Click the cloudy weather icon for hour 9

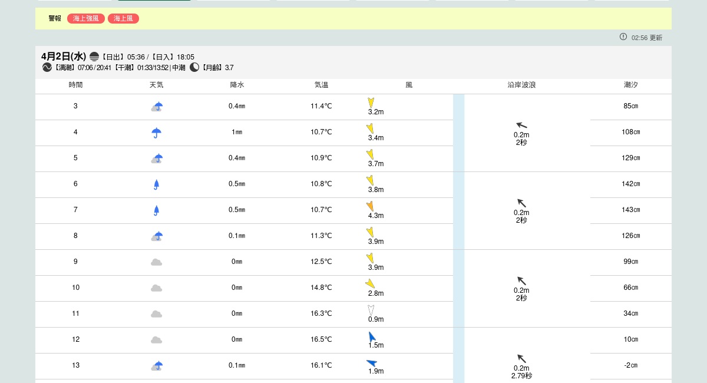coord(156,262)
